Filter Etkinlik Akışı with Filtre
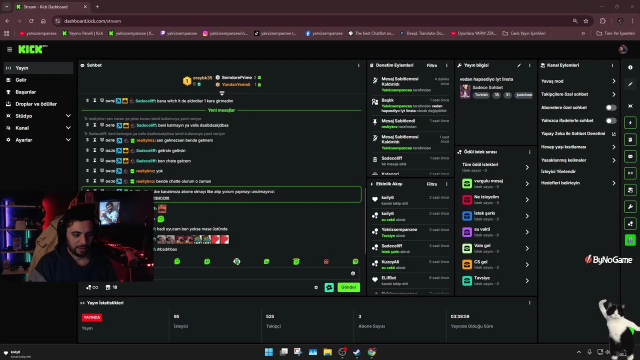 (431, 184)
